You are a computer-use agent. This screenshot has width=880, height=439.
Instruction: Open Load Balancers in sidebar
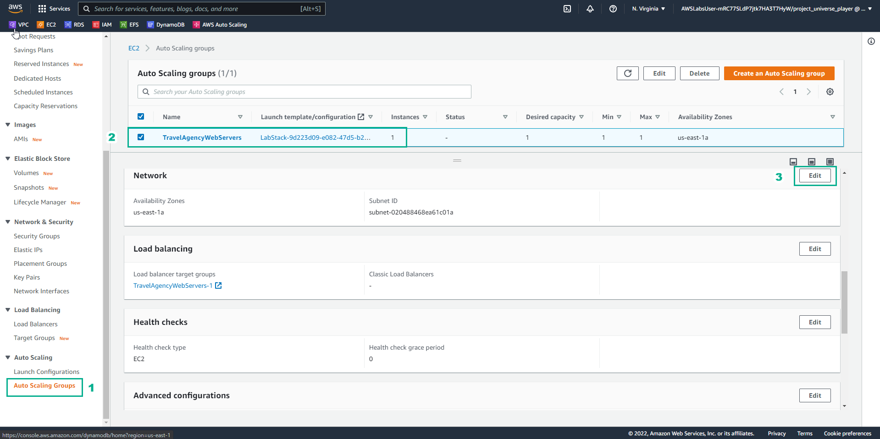click(x=36, y=324)
